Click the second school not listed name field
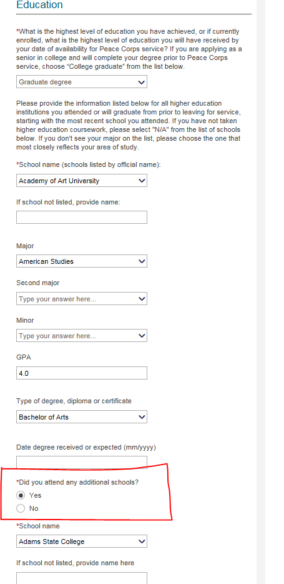This screenshot has width=284, height=584. (82, 578)
